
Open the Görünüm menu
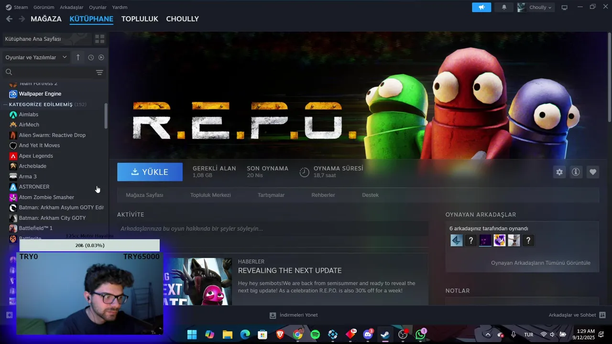[44, 7]
